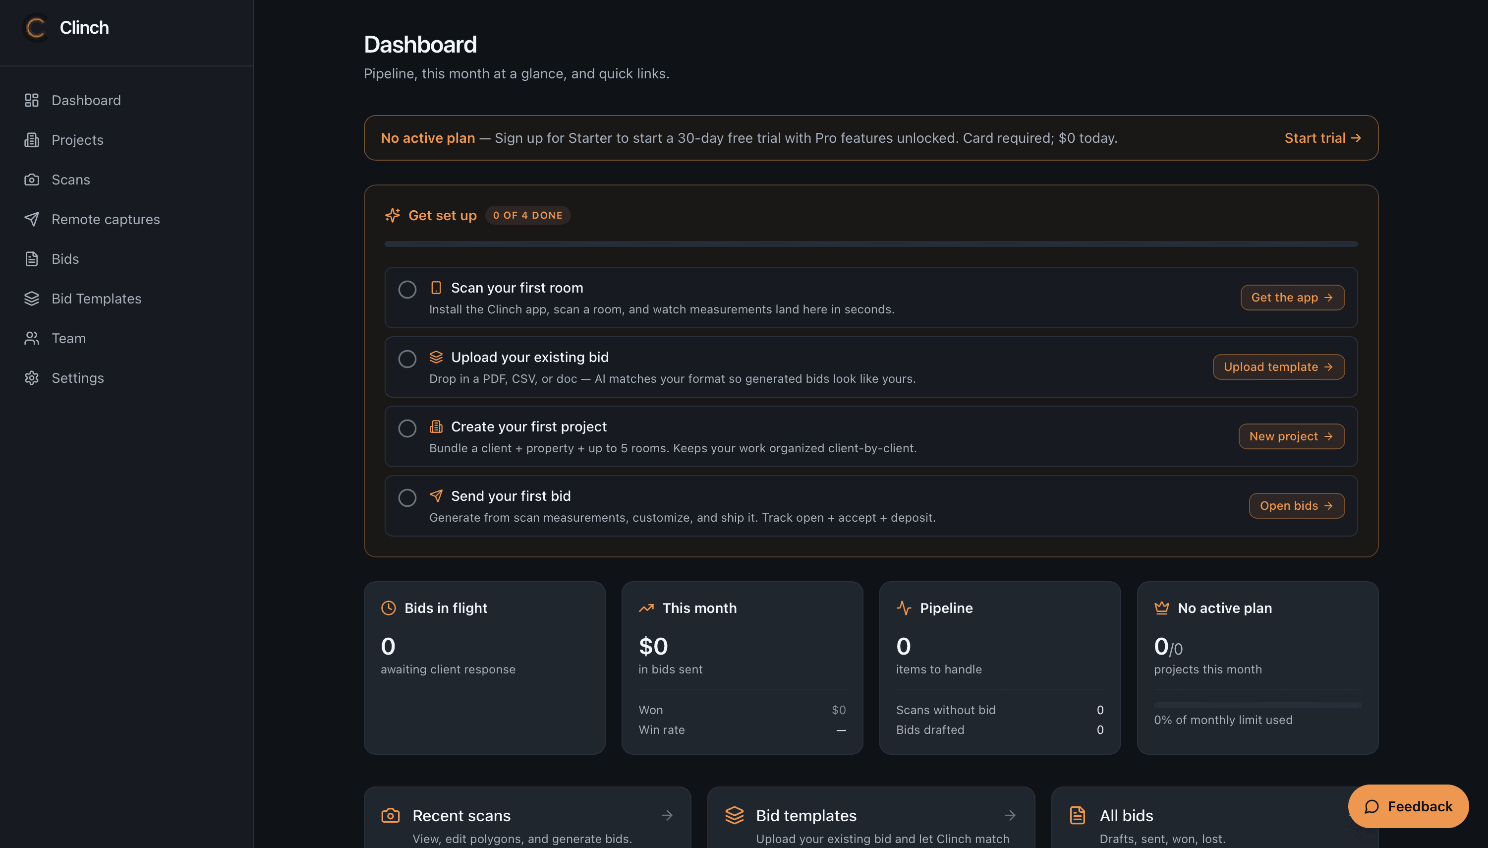This screenshot has height=848, width=1488.
Task: Open the Feedback button
Action: (1408, 806)
